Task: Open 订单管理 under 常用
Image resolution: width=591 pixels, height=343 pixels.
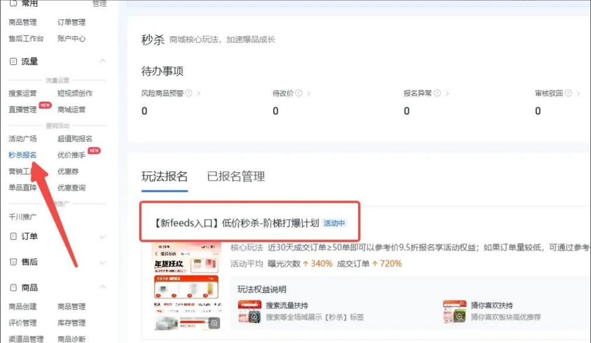Action: point(72,22)
